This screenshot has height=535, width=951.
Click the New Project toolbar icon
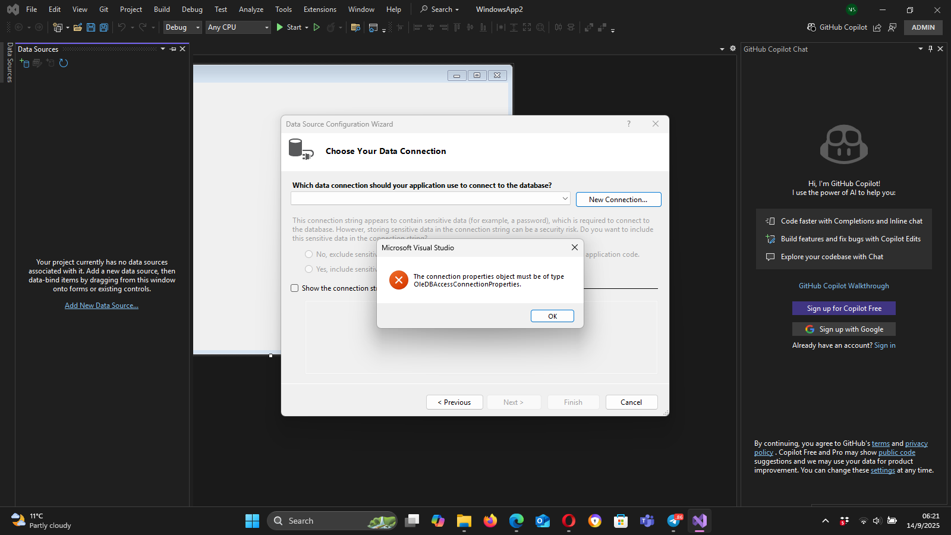(58, 27)
